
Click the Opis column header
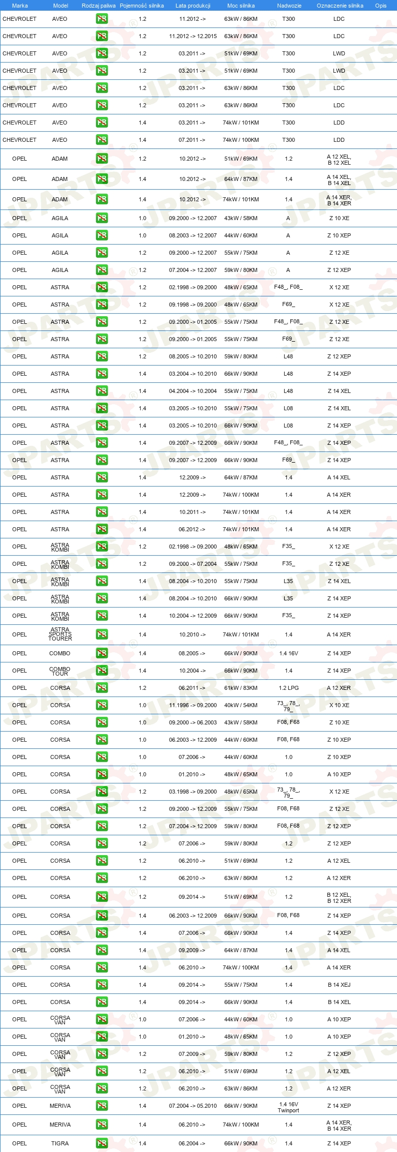tap(381, 6)
